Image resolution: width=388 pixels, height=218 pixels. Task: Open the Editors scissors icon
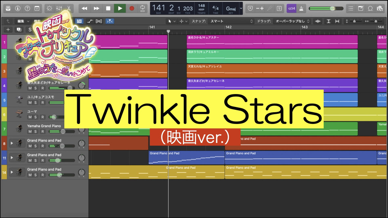point(69,8)
